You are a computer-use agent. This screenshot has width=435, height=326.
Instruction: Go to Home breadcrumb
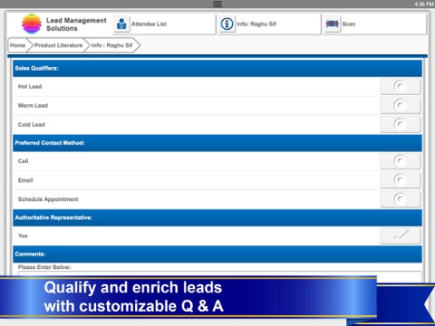[17, 45]
